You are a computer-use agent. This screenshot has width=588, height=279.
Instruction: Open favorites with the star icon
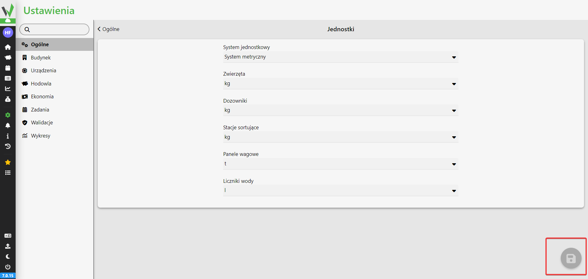pos(8,162)
